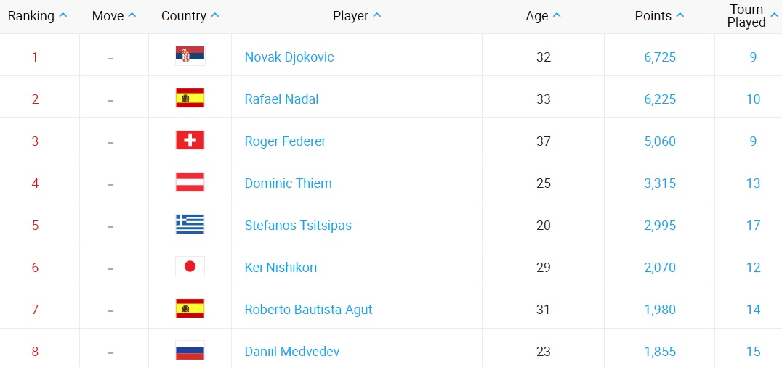
Task: Click the Russia flag icon
Action: [x=190, y=350]
